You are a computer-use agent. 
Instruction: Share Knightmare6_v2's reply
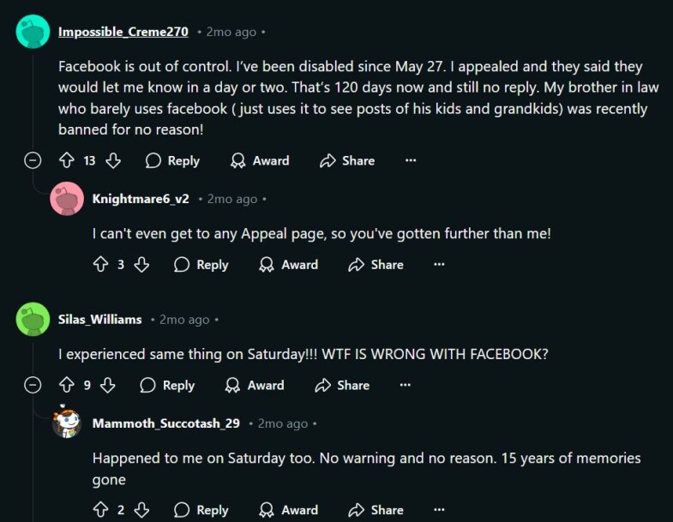coord(376,265)
